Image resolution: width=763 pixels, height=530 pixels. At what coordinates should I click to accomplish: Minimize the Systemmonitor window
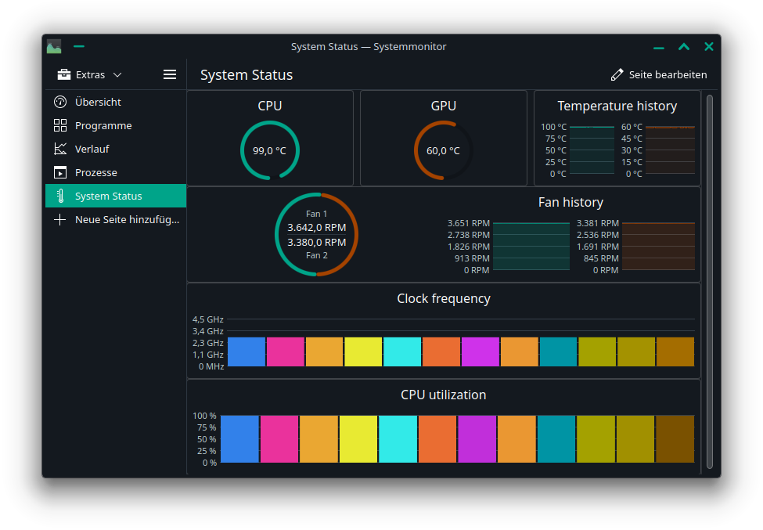click(x=659, y=47)
